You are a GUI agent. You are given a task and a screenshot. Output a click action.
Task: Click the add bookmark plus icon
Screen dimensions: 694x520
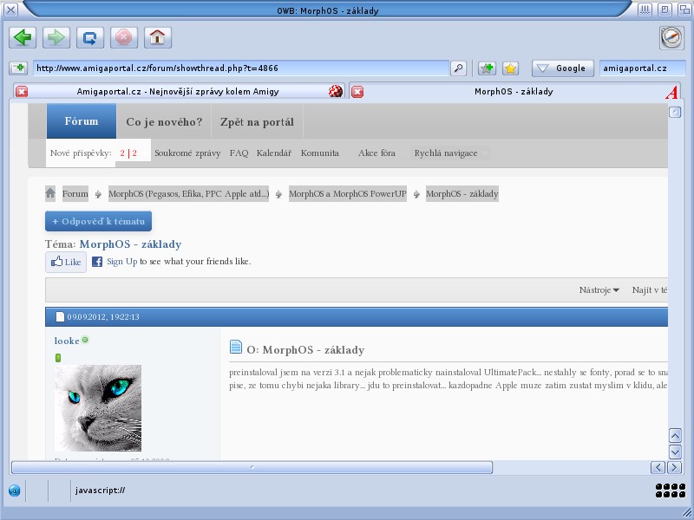tap(487, 68)
